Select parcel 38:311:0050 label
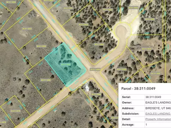171x128 pixels. tap(41, 46)
